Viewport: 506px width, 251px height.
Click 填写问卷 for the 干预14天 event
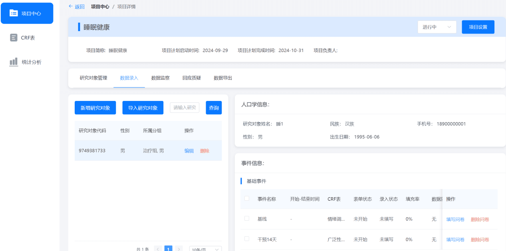click(455, 239)
